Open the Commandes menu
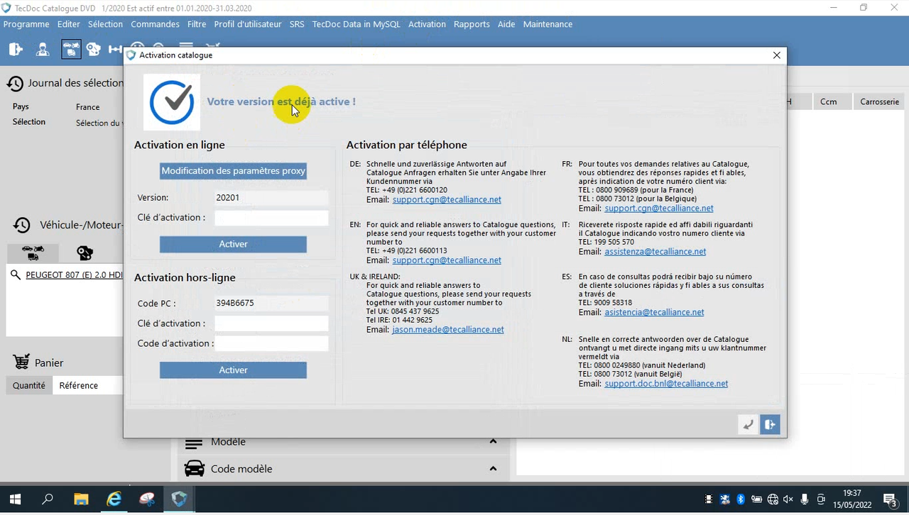909x515 pixels. 155,24
